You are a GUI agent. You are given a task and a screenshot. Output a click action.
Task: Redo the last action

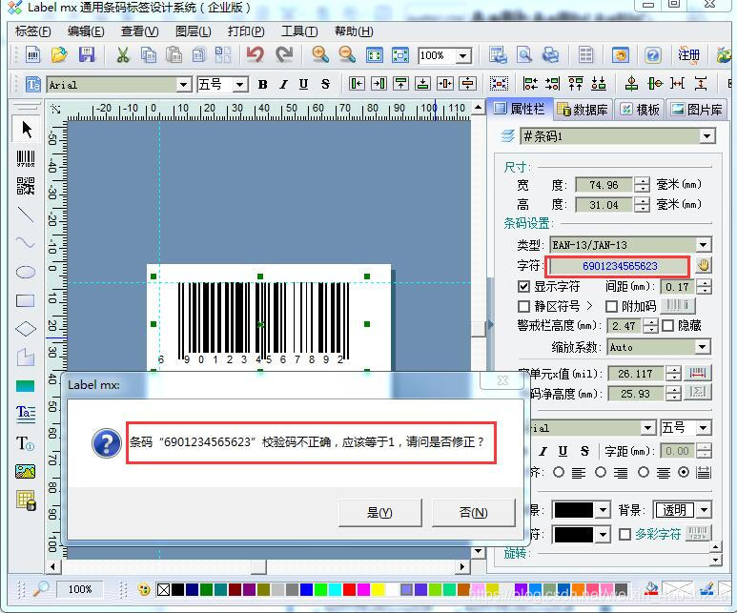point(284,55)
